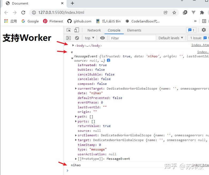Open the index source link for the 'e' log
Screen dimensions: 209x175
tap(203, 52)
